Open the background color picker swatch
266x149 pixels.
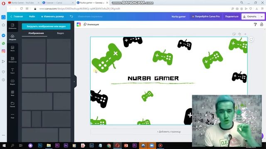pos(79,24)
